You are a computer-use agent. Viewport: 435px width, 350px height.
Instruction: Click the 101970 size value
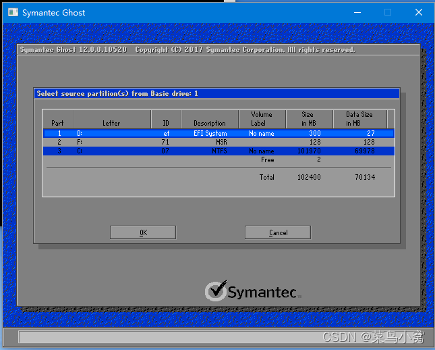pyautogui.click(x=309, y=151)
